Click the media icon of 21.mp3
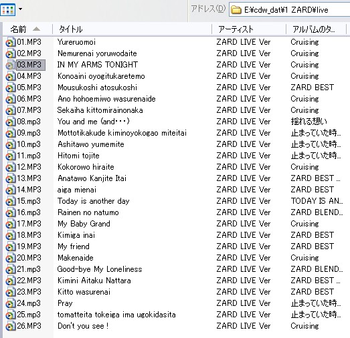The image size is (350, 338). 10,270
